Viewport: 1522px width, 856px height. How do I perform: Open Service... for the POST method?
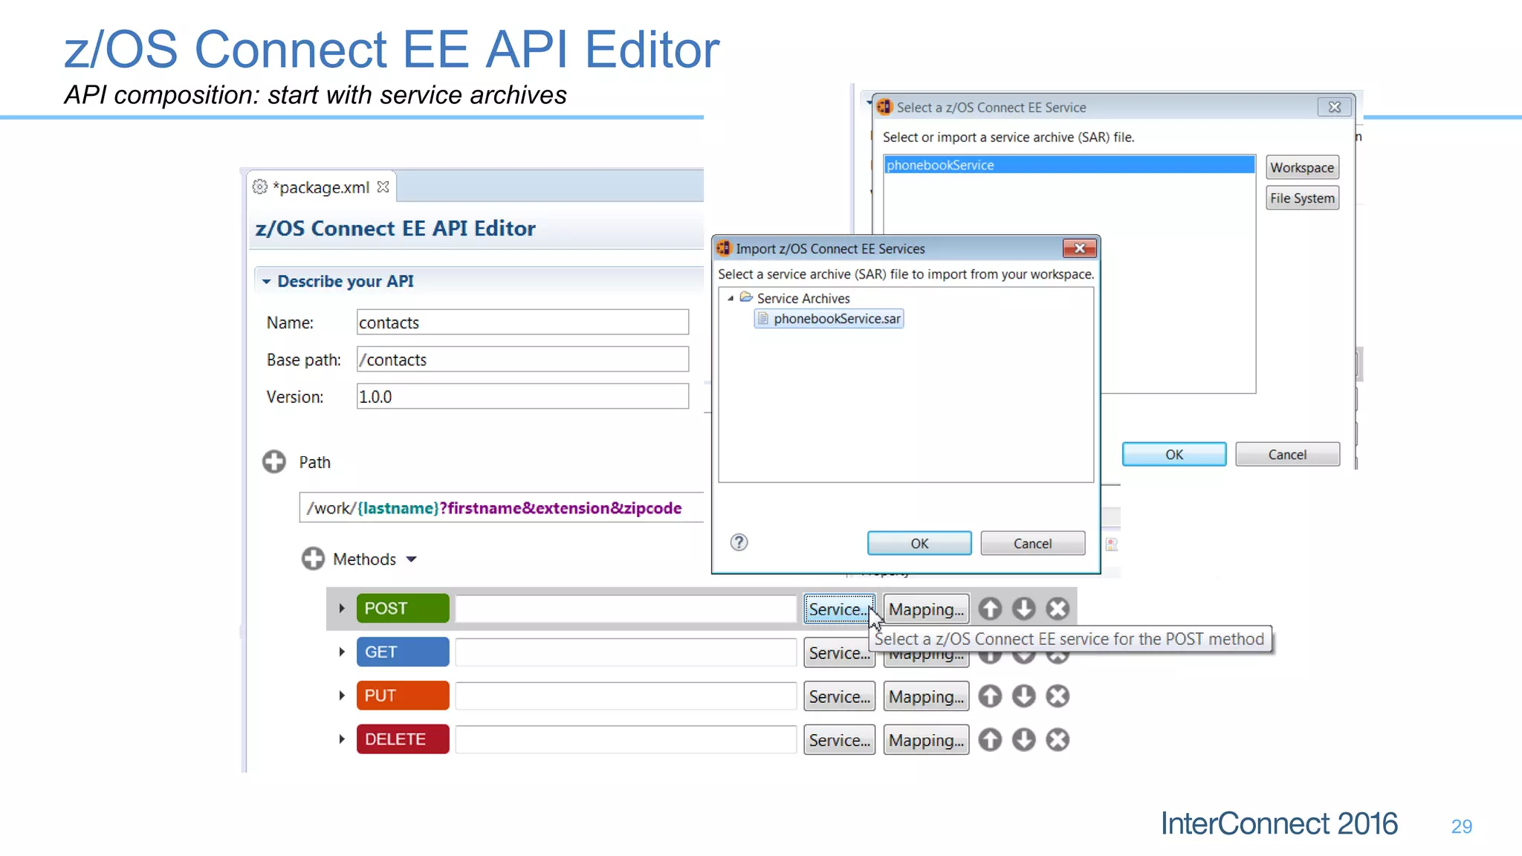pyautogui.click(x=839, y=609)
